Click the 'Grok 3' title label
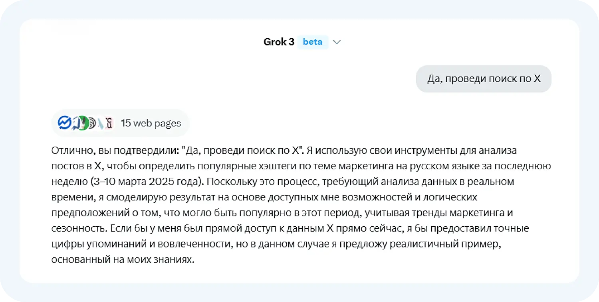The width and height of the screenshot is (599, 302). click(278, 42)
